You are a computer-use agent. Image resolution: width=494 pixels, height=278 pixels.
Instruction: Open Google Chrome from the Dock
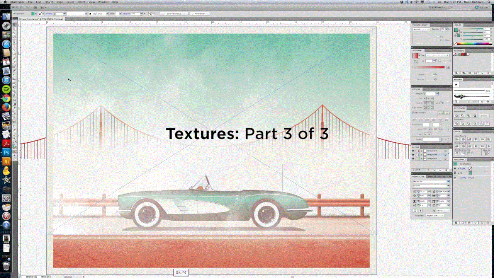[x=6, y=98]
